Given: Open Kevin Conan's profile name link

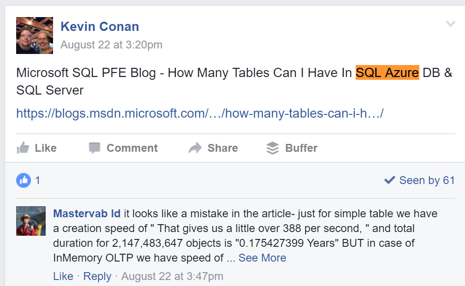Looking at the screenshot, I should click(100, 27).
